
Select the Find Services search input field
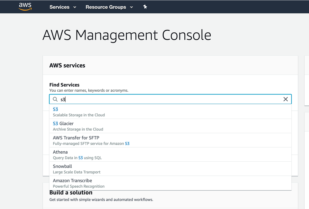[154, 99]
